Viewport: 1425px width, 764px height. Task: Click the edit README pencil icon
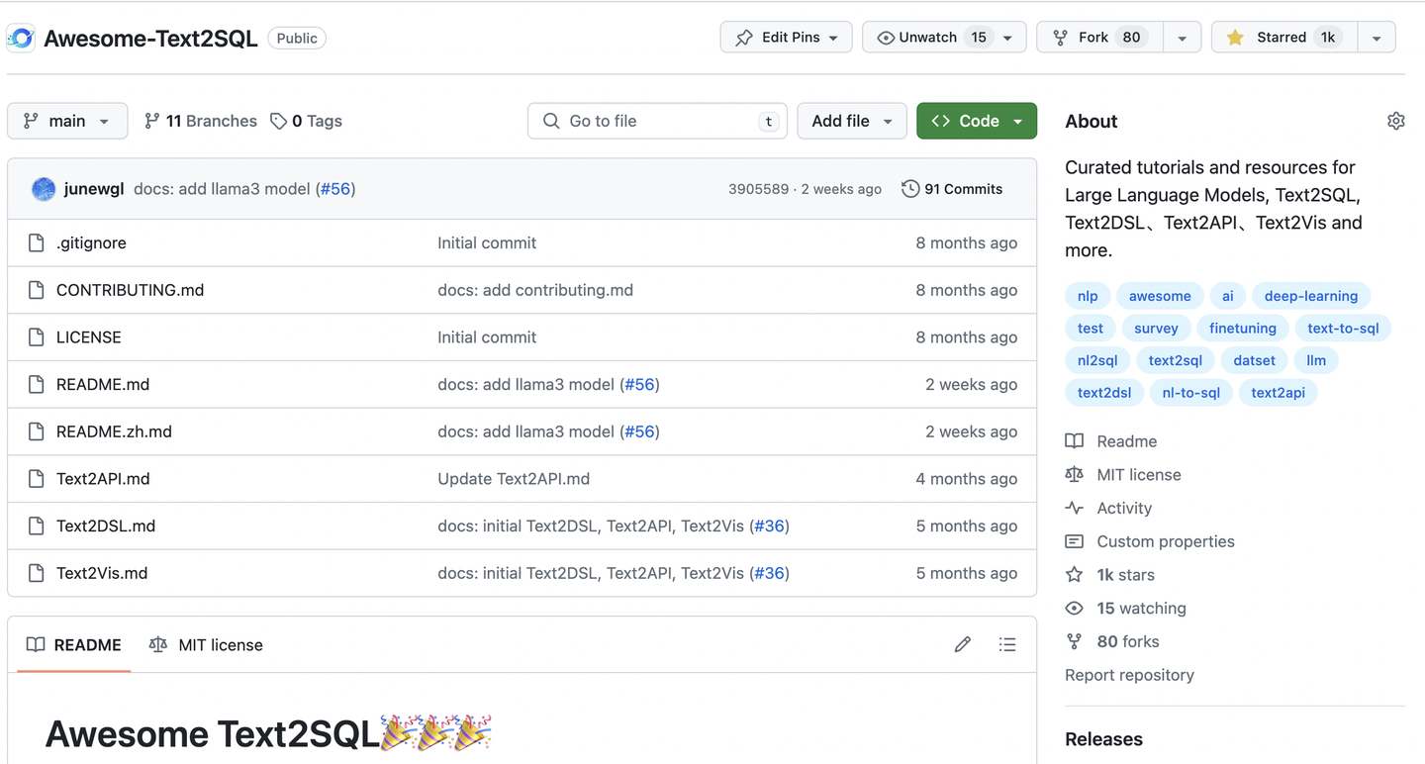[962, 645]
